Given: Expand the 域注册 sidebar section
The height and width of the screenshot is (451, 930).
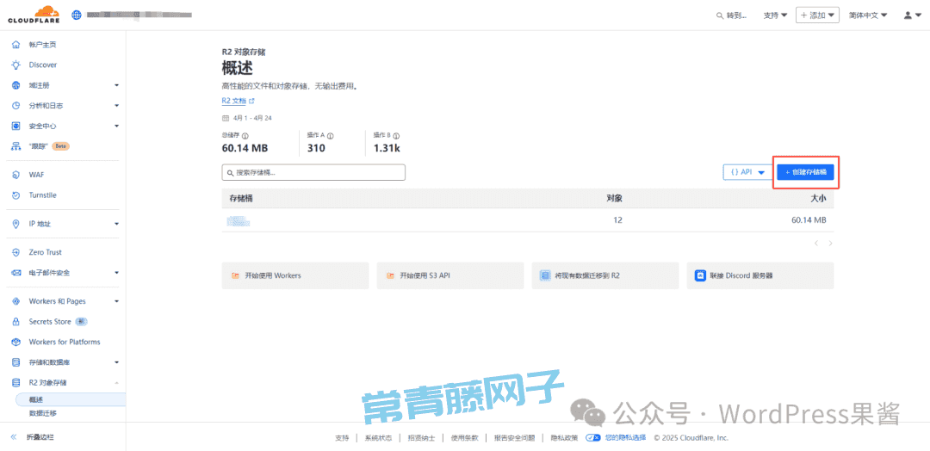Looking at the screenshot, I should (116, 85).
